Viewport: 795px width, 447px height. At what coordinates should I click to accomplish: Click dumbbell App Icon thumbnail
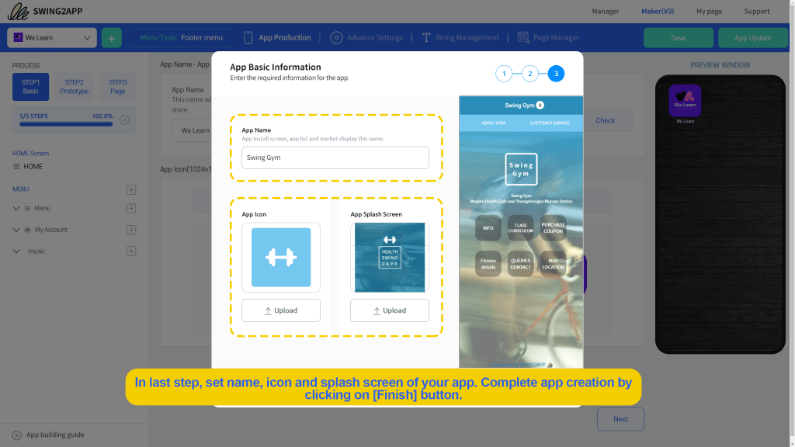(281, 258)
